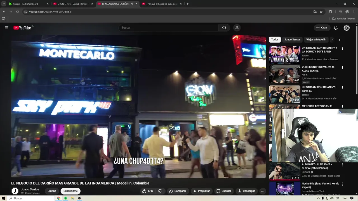This screenshot has width=358, height=201.
Task: Open media controls in browser toolbar
Action: point(340,12)
